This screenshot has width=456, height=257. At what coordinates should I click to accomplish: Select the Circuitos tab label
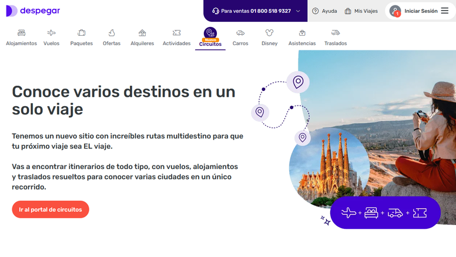point(210,44)
